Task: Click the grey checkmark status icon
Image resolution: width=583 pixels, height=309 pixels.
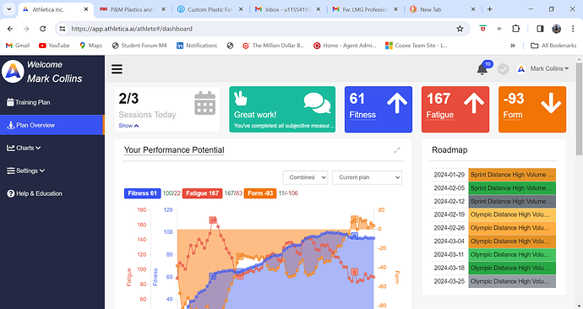Action: (503, 69)
